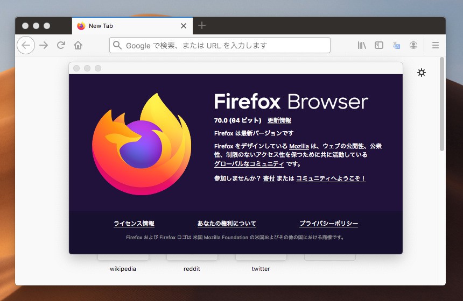Reload the current page
Viewport: 463px width, 301px height.
[x=61, y=45]
